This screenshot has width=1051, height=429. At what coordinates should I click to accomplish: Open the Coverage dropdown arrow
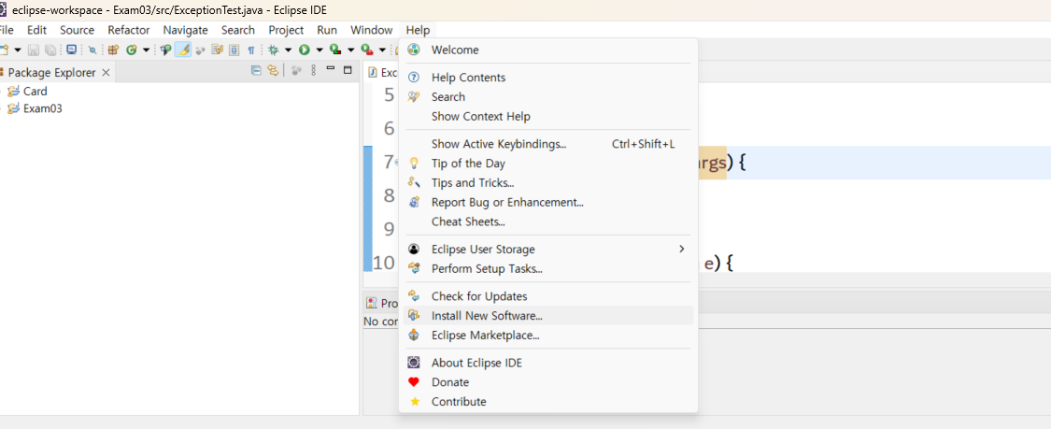(x=350, y=50)
